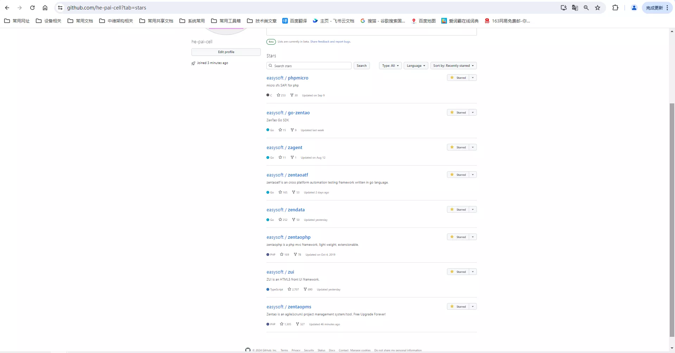Click the browser address bar URL
Screen dimensions: 675x353
point(107,8)
